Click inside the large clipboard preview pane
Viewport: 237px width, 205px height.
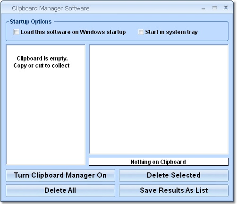(x=159, y=100)
